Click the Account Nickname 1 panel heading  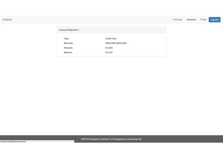111,30
